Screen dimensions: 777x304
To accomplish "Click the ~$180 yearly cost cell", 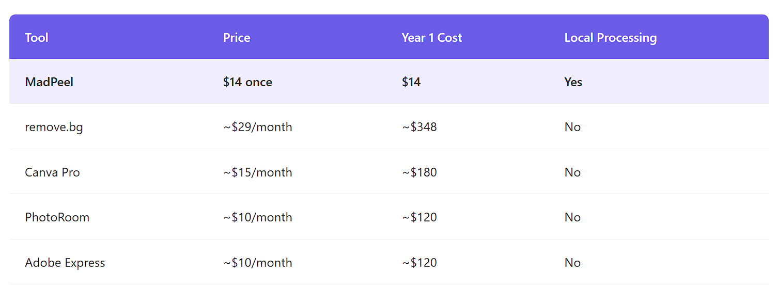I will click(419, 172).
